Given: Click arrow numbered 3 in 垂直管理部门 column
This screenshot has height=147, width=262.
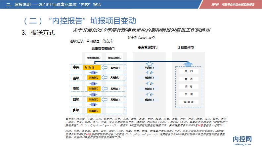Looking at the screenshot, I should tap(150, 73).
